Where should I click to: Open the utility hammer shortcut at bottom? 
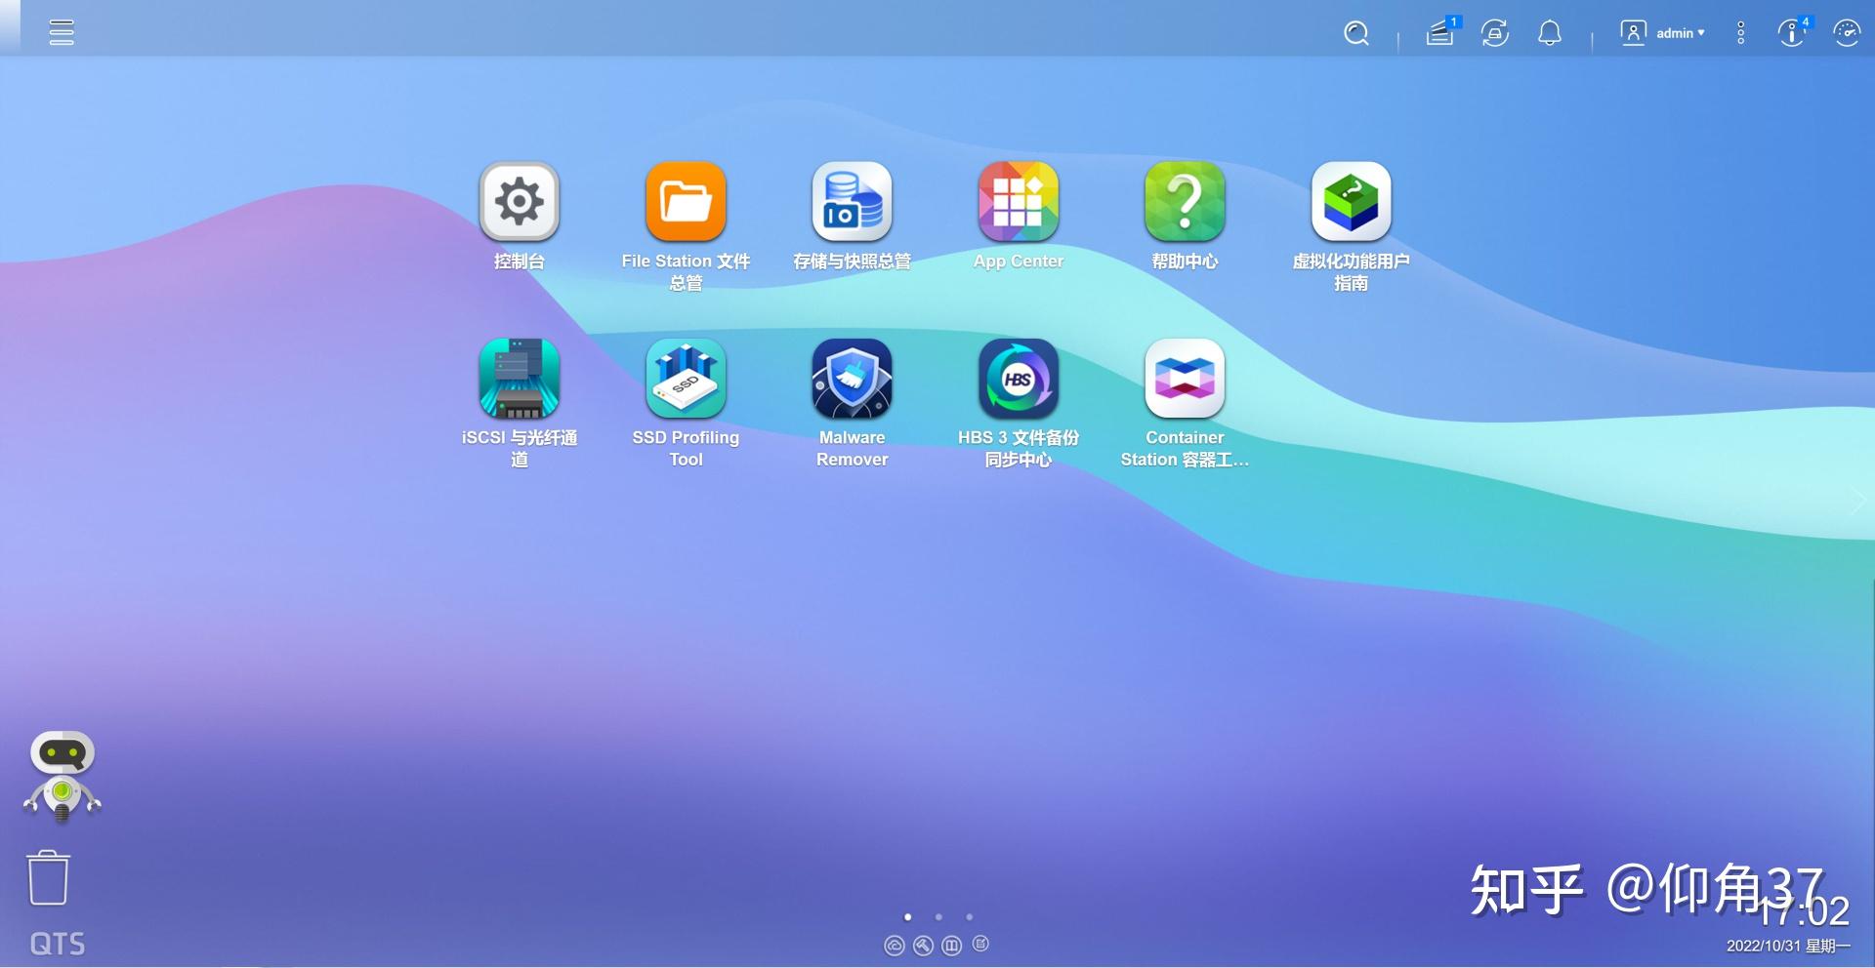click(923, 945)
